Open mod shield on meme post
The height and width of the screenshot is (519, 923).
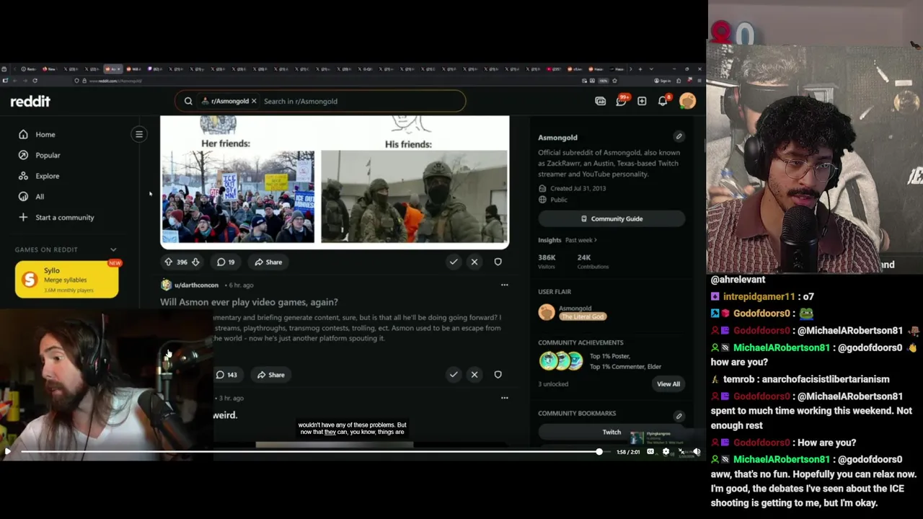[x=498, y=262]
